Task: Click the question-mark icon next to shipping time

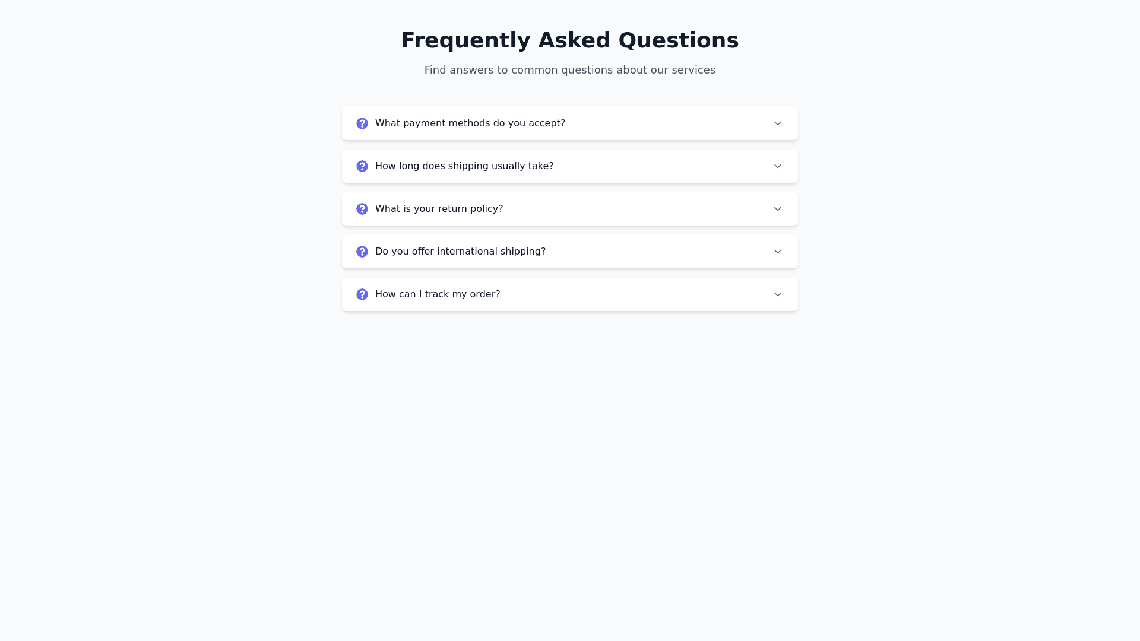Action: (x=362, y=166)
